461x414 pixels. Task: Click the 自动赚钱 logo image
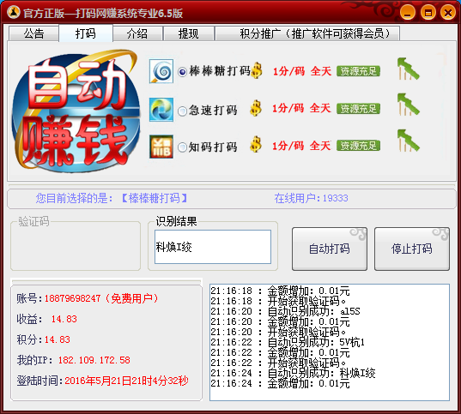pyautogui.click(x=76, y=111)
